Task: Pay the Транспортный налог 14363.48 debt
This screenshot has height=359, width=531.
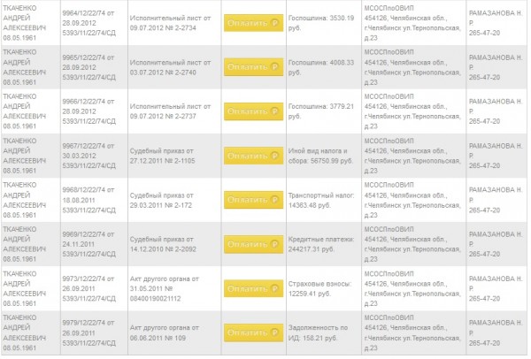Action: coord(253,200)
